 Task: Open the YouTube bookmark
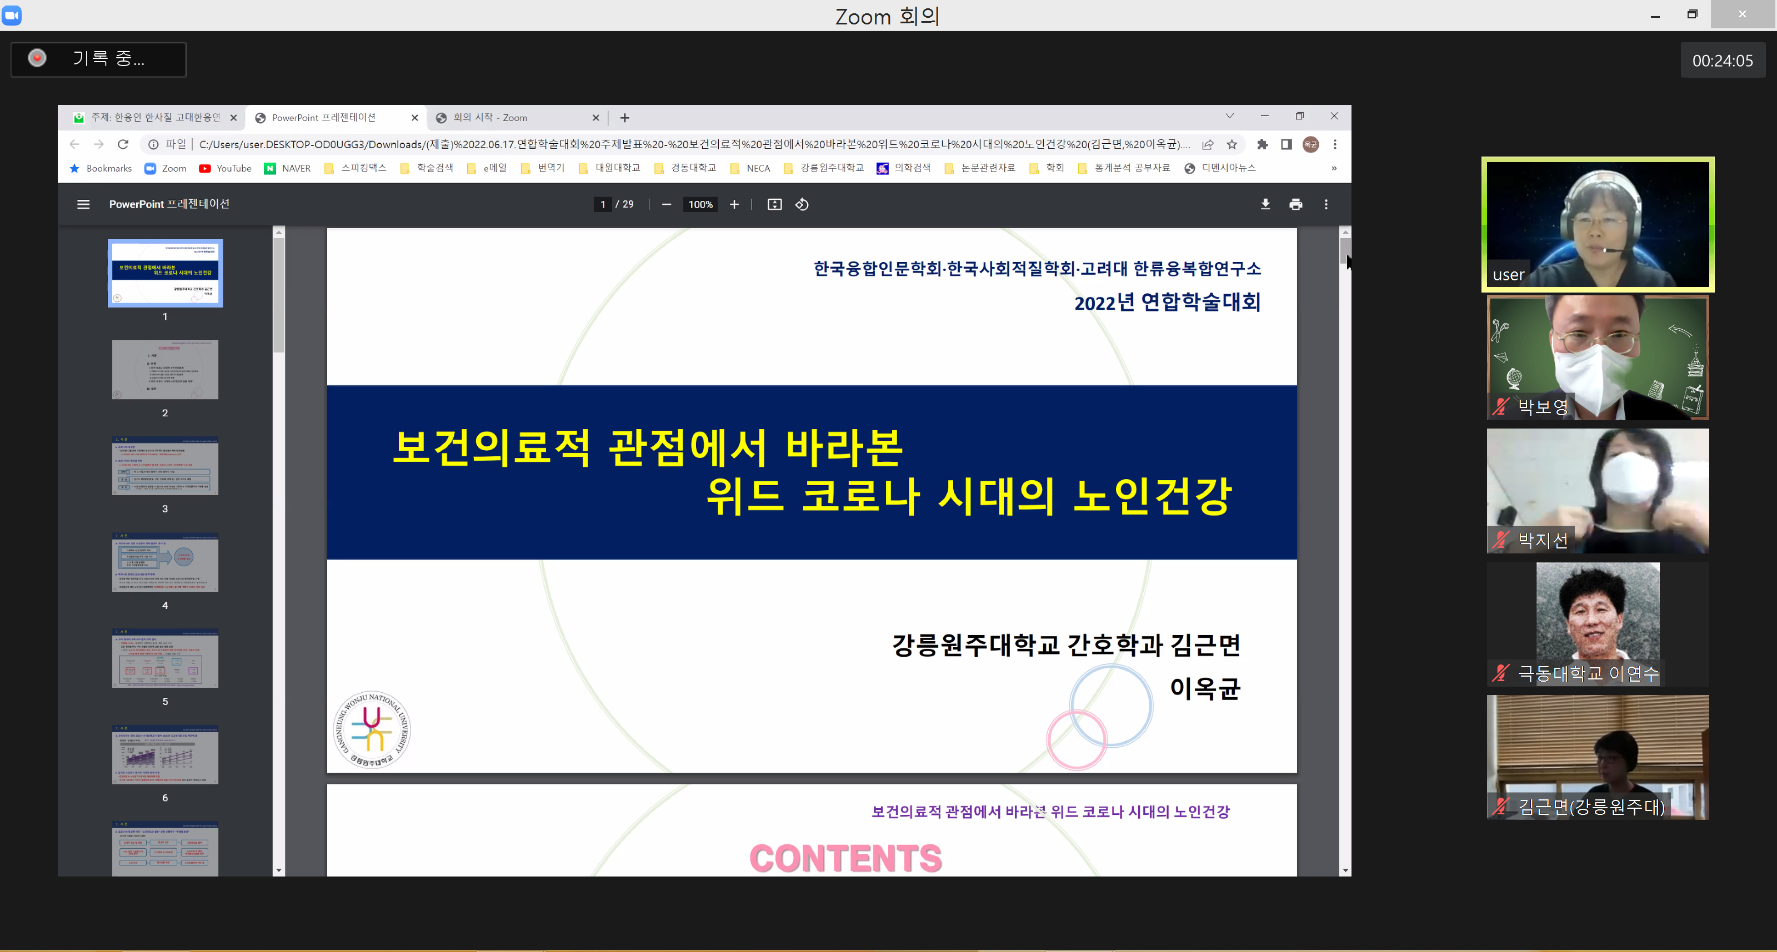tap(225, 168)
